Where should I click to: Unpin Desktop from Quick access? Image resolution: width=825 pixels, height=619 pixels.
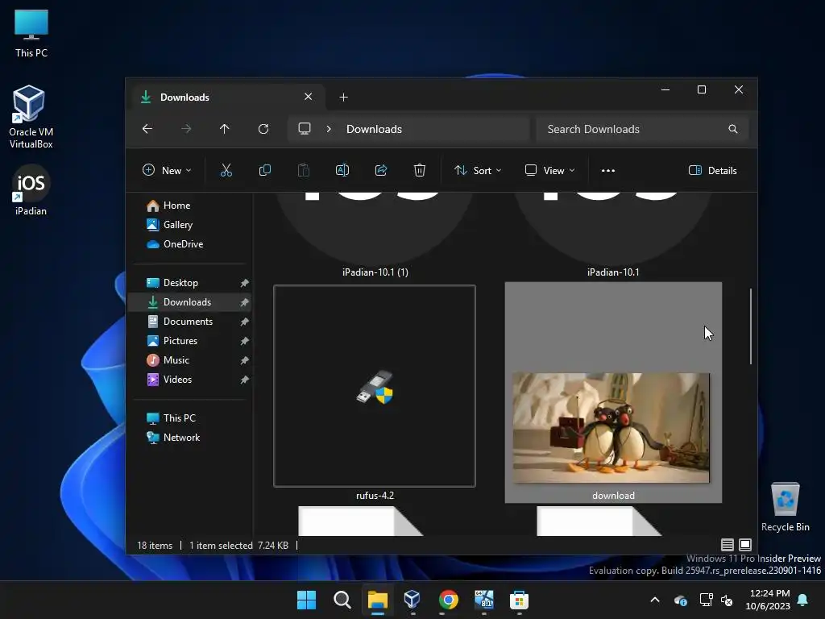245,283
